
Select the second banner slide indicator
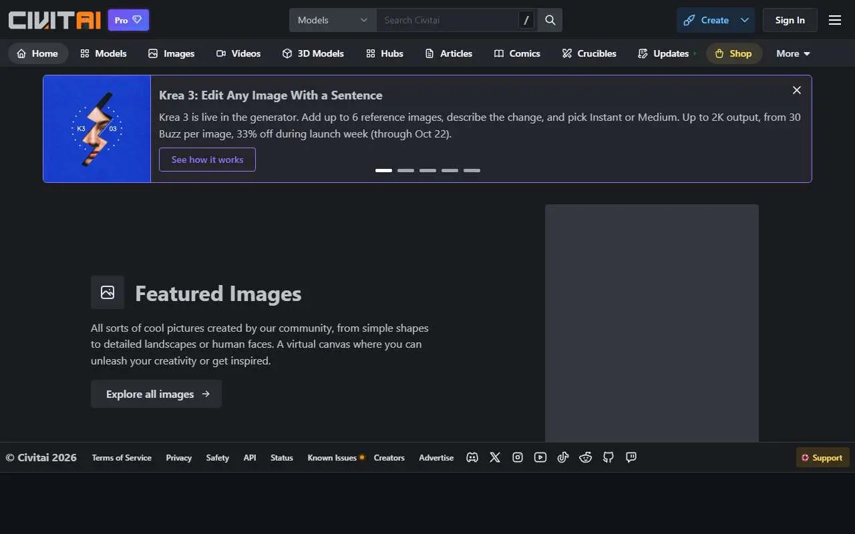tap(405, 171)
